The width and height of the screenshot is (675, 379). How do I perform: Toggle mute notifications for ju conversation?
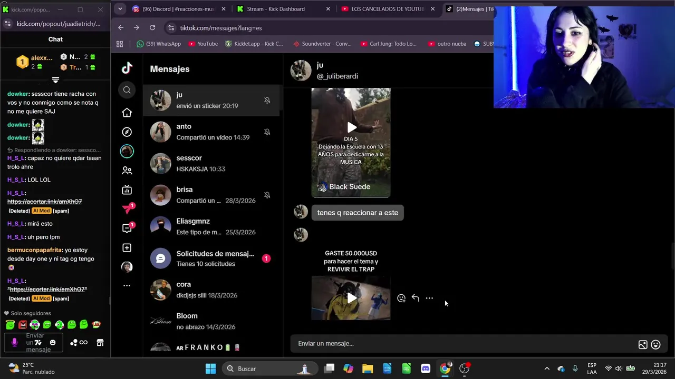tap(267, 101)
